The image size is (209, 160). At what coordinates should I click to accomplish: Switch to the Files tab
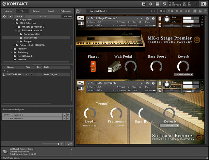coord(23,11)
